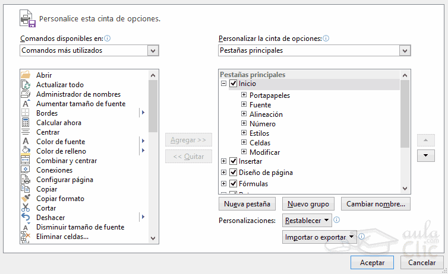The height and width of the screenshot is (274, 448).
Task: Click the Deshacer undo arrow icon
Action: coord(26,218)
